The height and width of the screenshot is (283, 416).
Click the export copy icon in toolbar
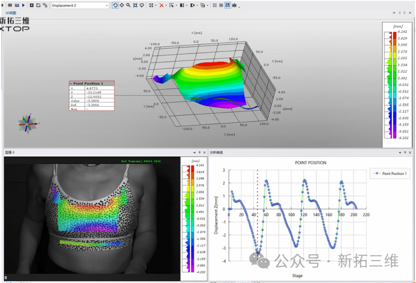pos(203,5)
